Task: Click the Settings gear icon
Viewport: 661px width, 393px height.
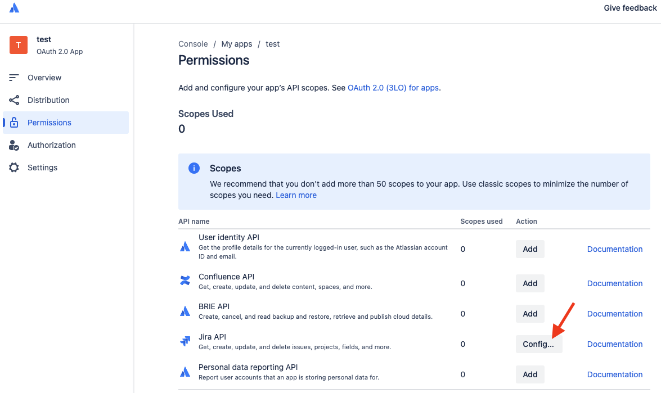Action: [x=14, y=168]
